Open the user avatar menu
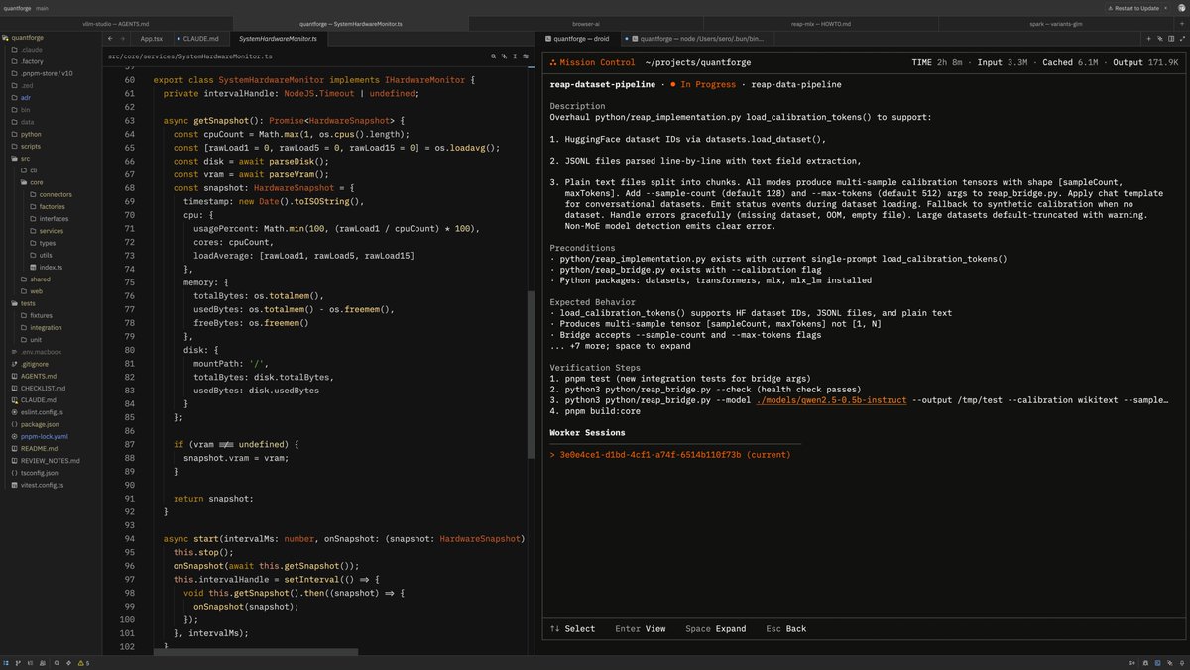 point(1180,7)
